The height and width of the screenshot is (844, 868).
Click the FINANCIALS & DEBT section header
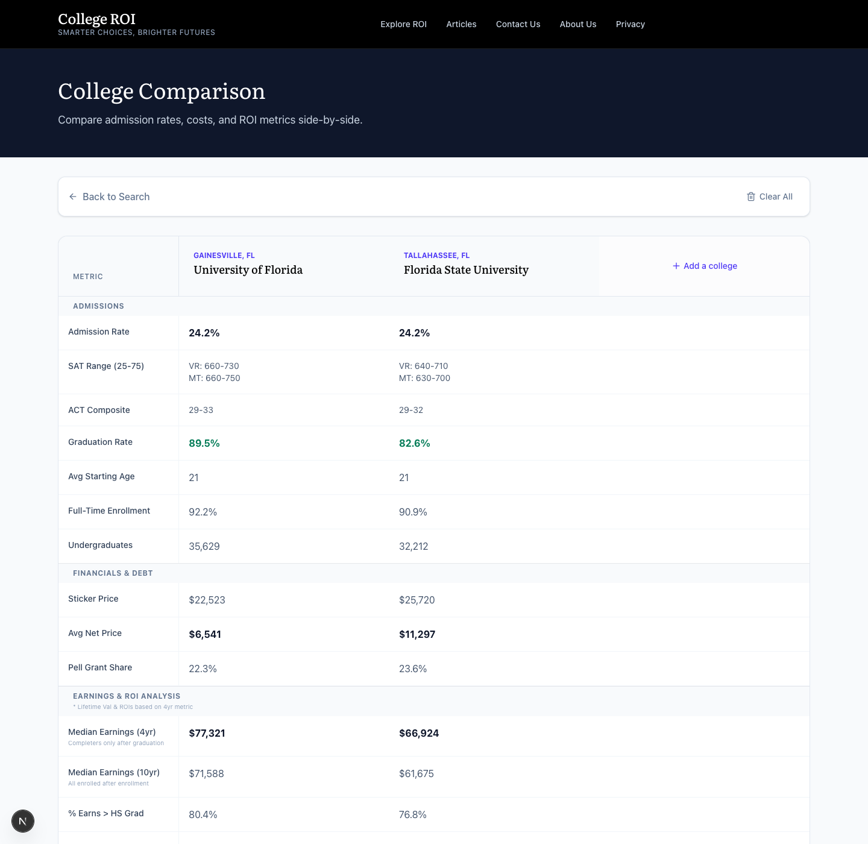[x=113, y=573]
